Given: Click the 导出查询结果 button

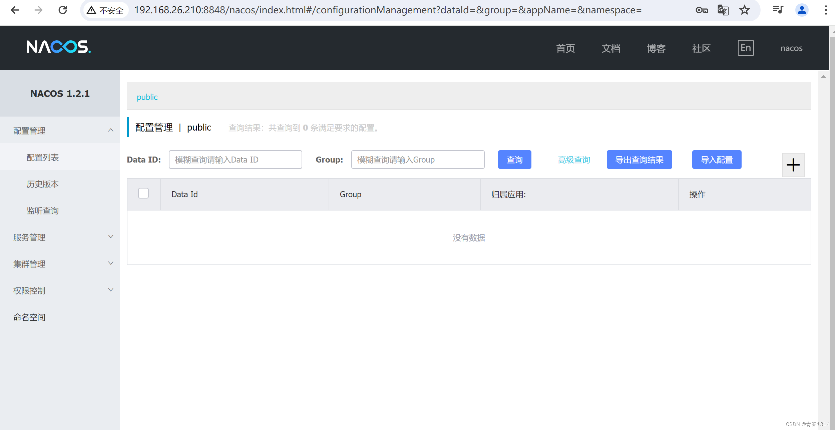Looking at the screenshot, I should [639, 160].
